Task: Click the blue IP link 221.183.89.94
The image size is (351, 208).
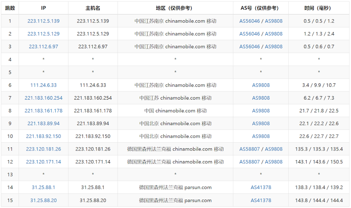Action: point(43,123)
